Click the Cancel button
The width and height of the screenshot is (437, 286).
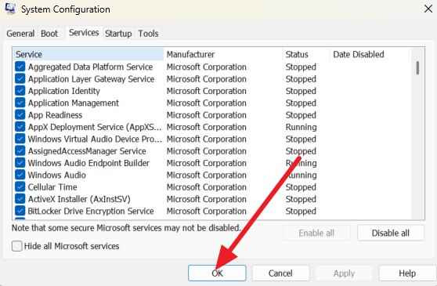pos(280,273)
